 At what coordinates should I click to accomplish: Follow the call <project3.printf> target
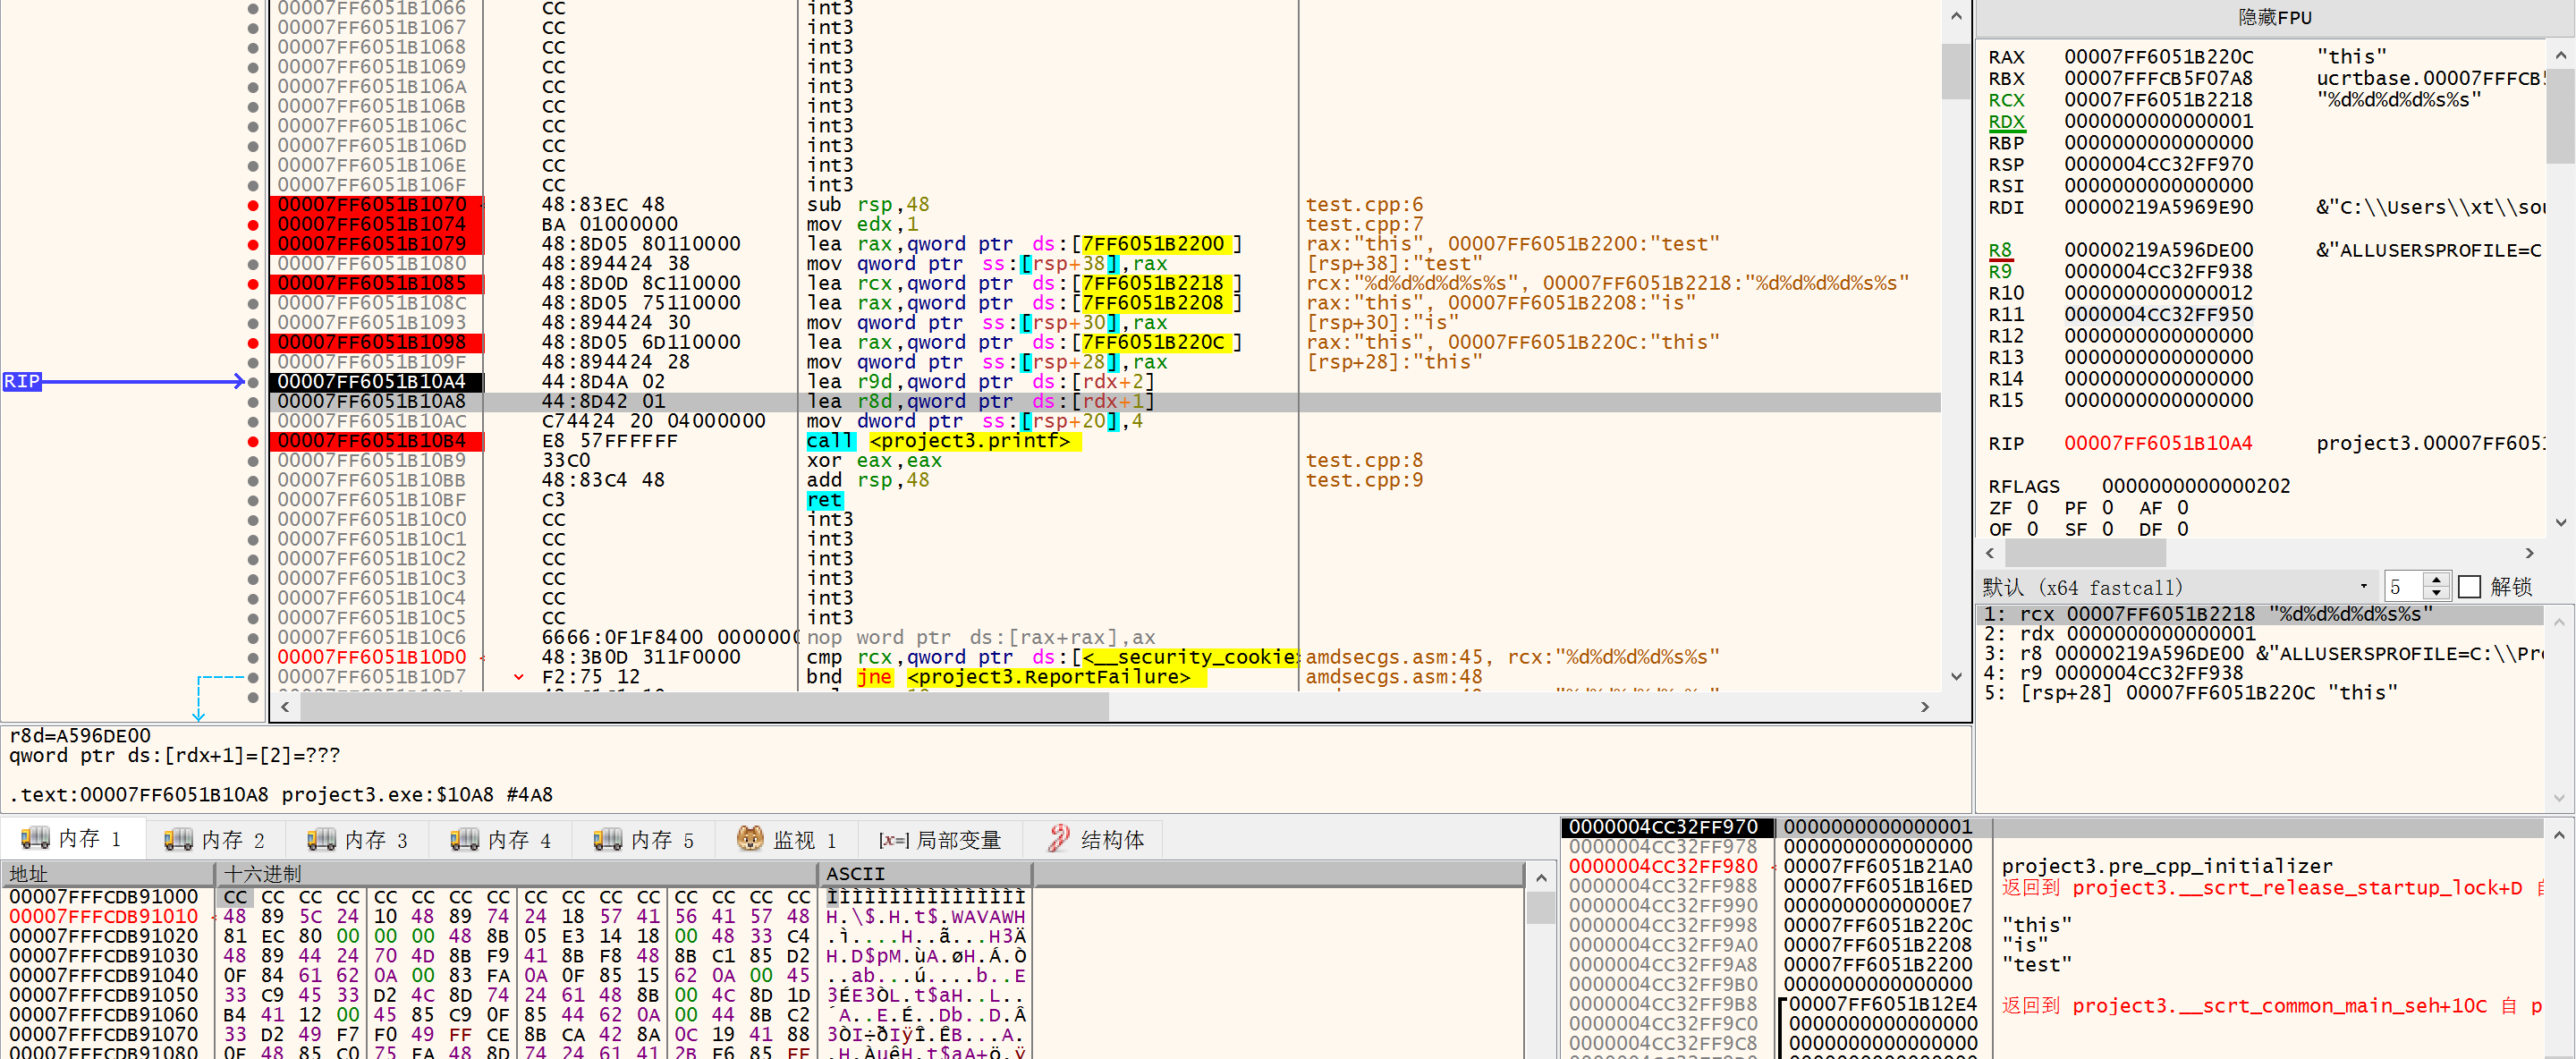[974, 441]
